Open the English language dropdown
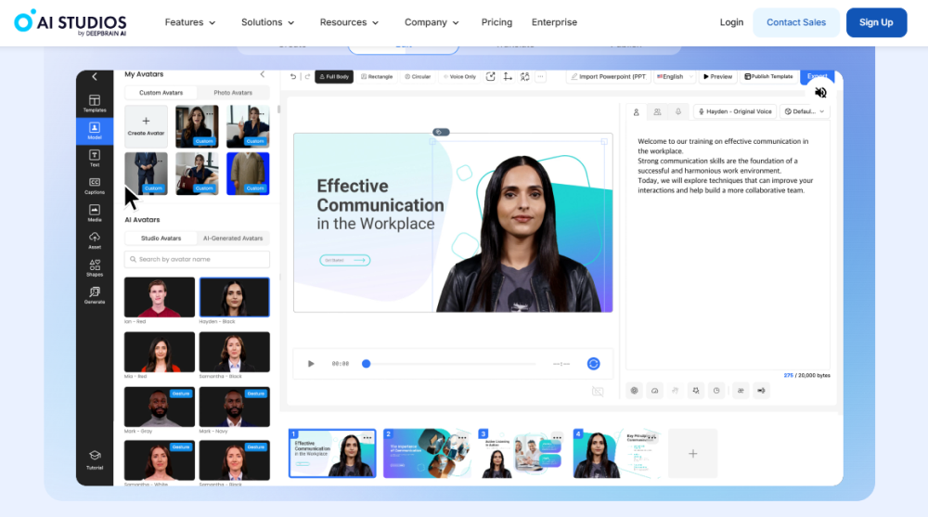Screen dimensions: 928x517 click(x=675, y=76)
